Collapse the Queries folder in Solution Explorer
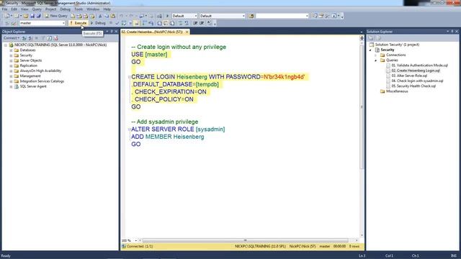This screenshot has width=461, height=259. [376, 60]
